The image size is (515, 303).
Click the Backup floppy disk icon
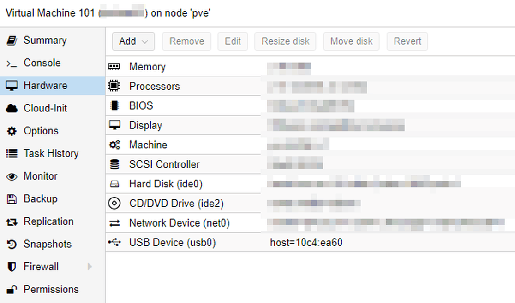(x=12, y=199)
